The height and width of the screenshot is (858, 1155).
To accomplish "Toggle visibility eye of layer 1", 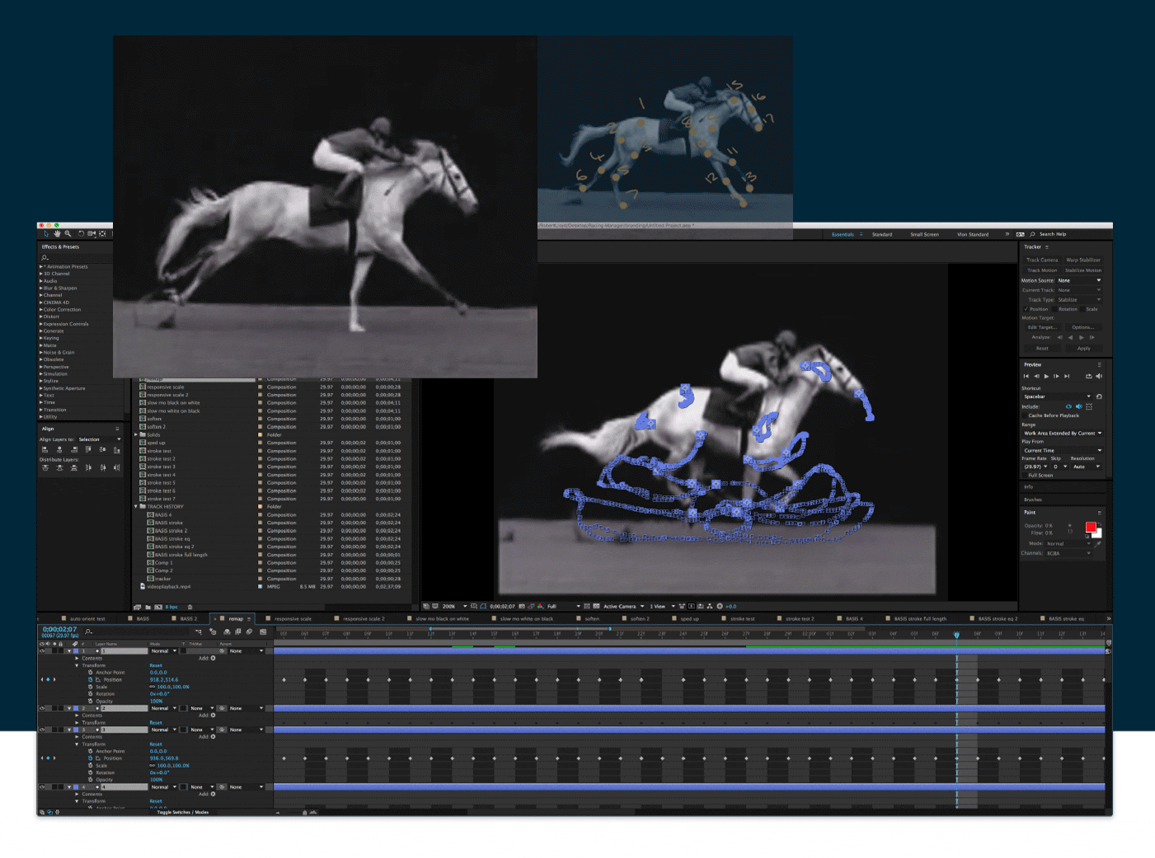I will [x=43, y=651].
